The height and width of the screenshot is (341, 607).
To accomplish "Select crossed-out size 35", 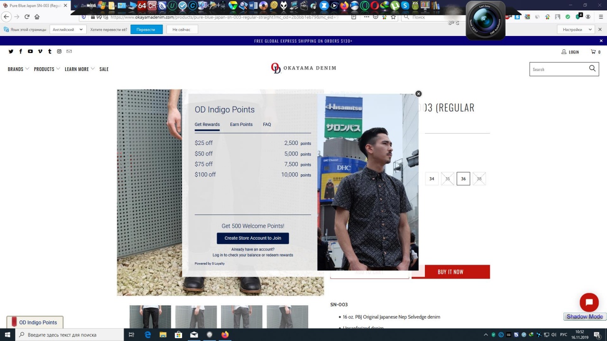I will pyautogui.click(x=448, y=179).
